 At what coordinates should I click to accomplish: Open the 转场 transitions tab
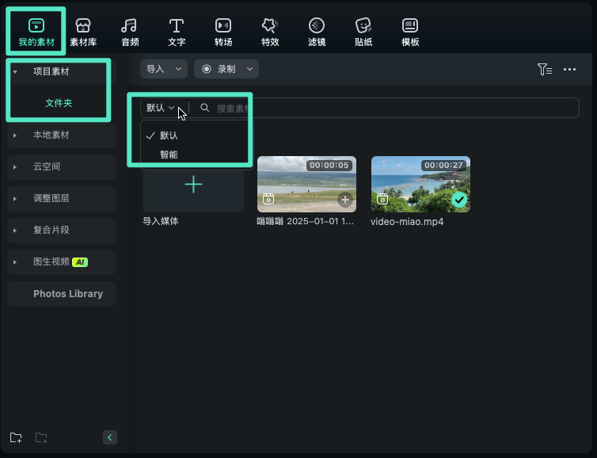(x=223, y=32)
